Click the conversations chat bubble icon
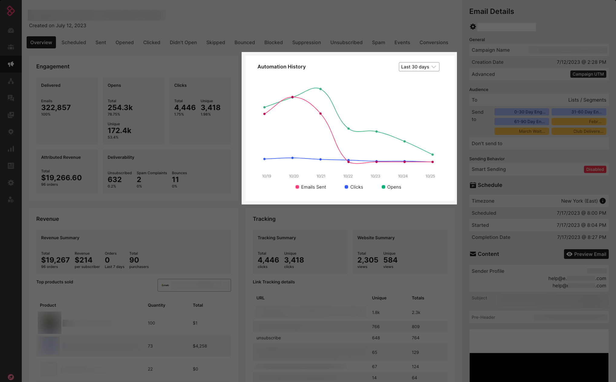Image resolution: width=616 pixels, height=382 pixels. tap(11, 98)
